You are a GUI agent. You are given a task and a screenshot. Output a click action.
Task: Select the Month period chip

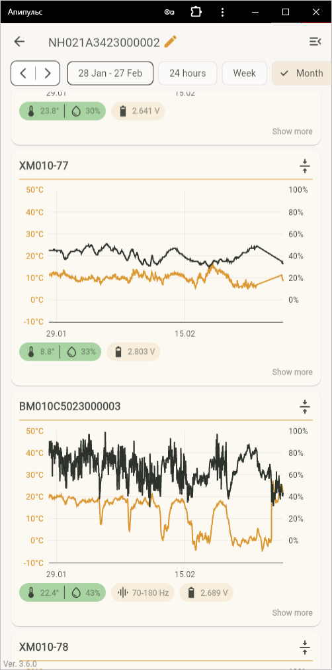click(x=302, y=73)
